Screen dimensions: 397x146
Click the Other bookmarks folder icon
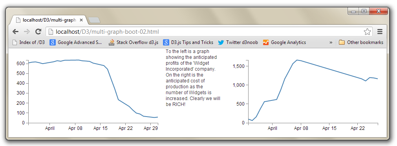click(x=342, y=42)
